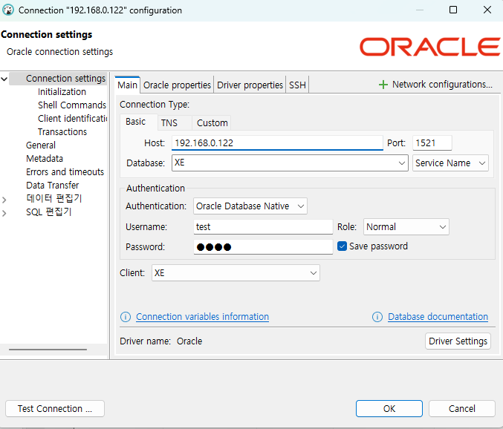Select the Custom connection type tab

[x=212, y=123]
